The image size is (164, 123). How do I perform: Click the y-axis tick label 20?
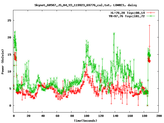[x=9, y=37]
